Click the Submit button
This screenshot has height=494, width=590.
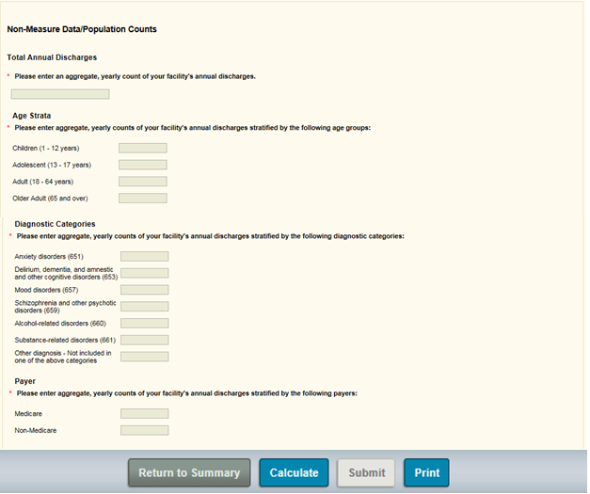coord(366,473)
